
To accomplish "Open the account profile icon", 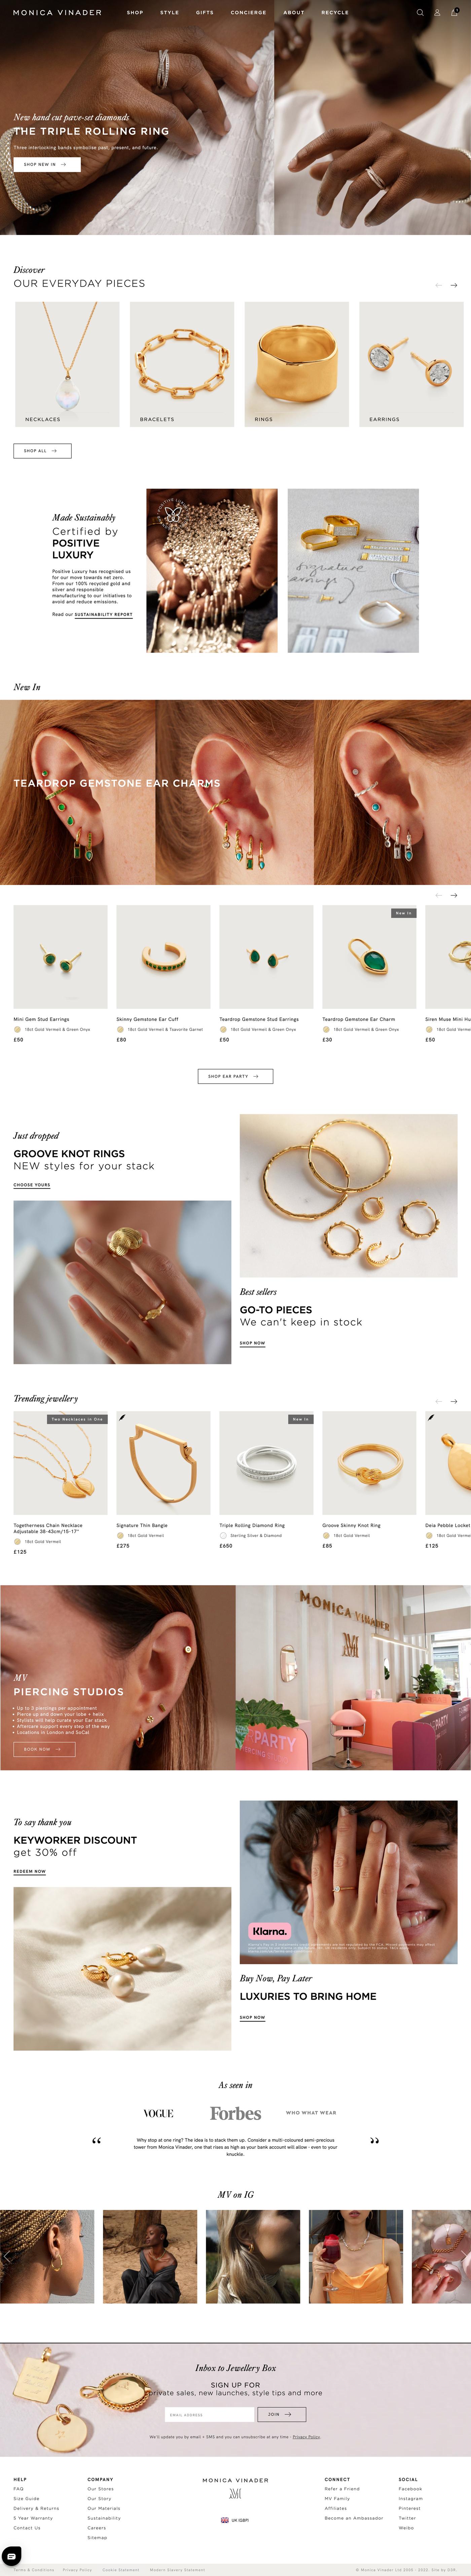I will [437, 13].
